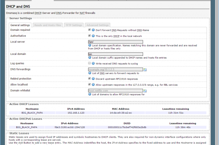Enable the Log queries checkbox
The height and width of the screenshot is (145, 219).
coord(89,63)
